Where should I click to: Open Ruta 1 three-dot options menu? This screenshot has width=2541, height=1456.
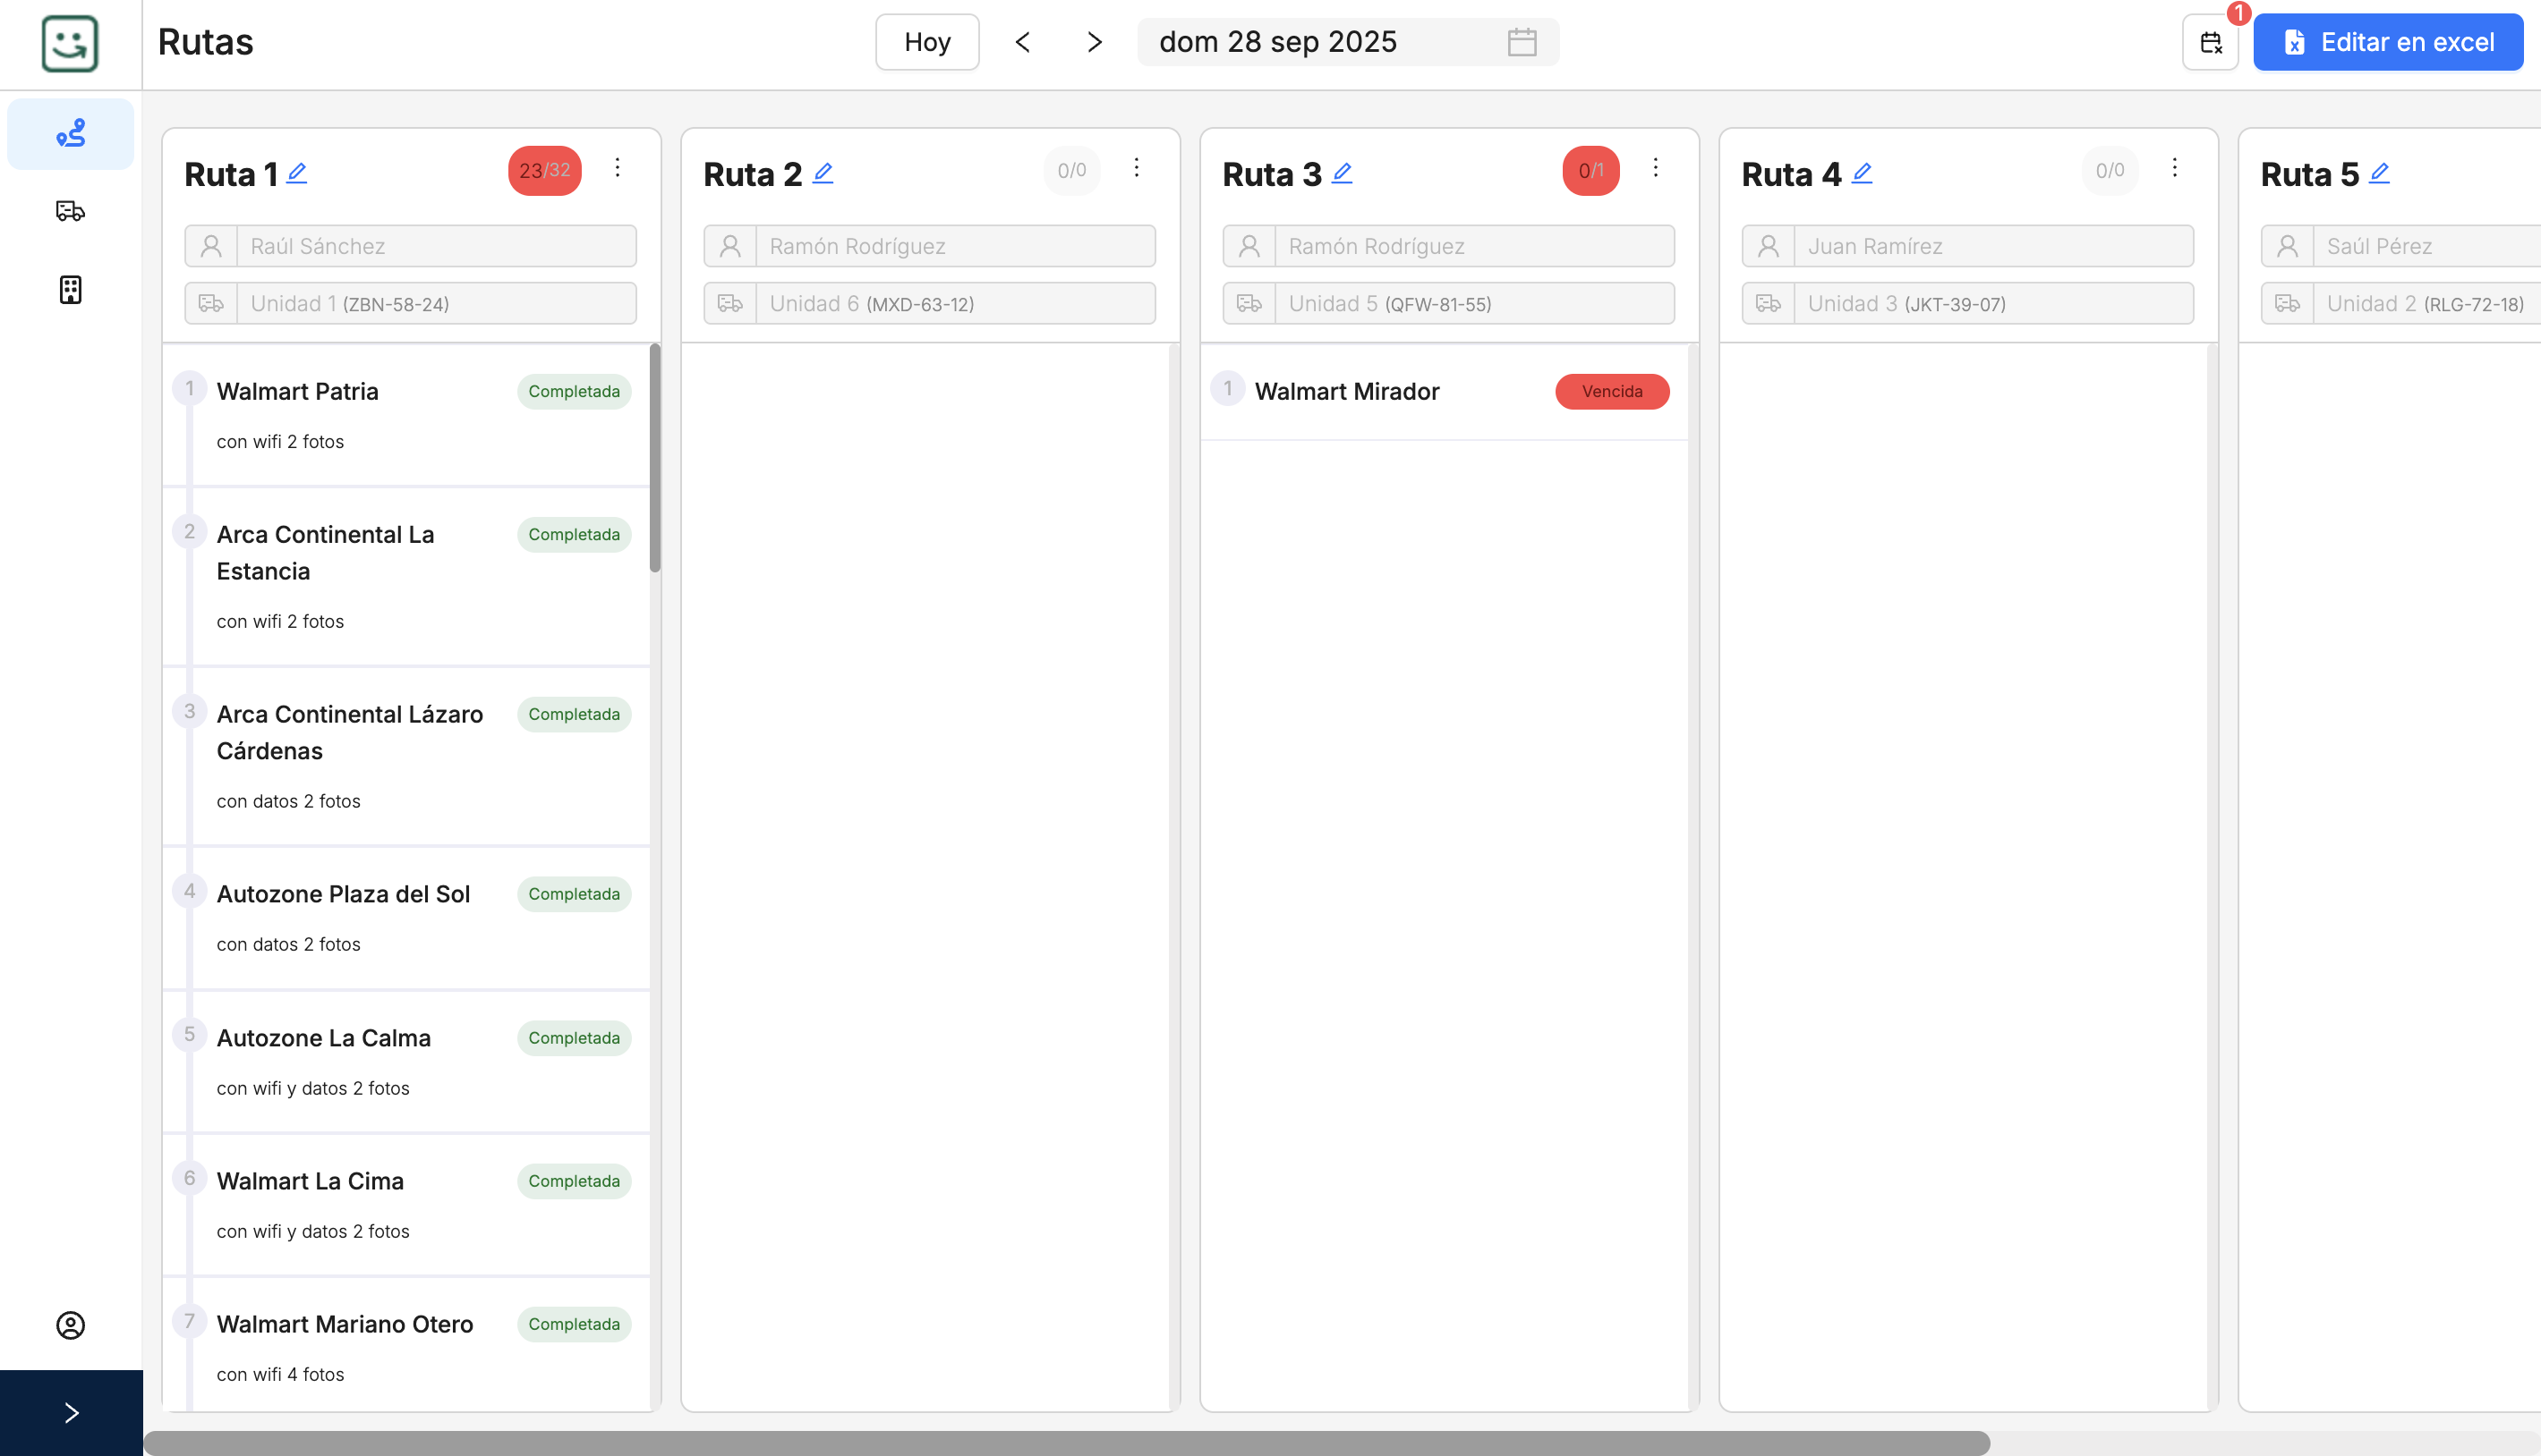[x=618, y=168]
